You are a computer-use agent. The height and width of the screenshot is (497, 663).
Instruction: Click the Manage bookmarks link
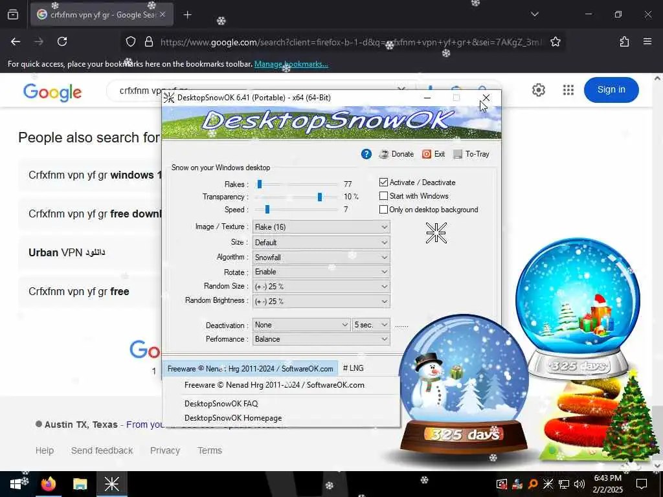click(291, 64)
